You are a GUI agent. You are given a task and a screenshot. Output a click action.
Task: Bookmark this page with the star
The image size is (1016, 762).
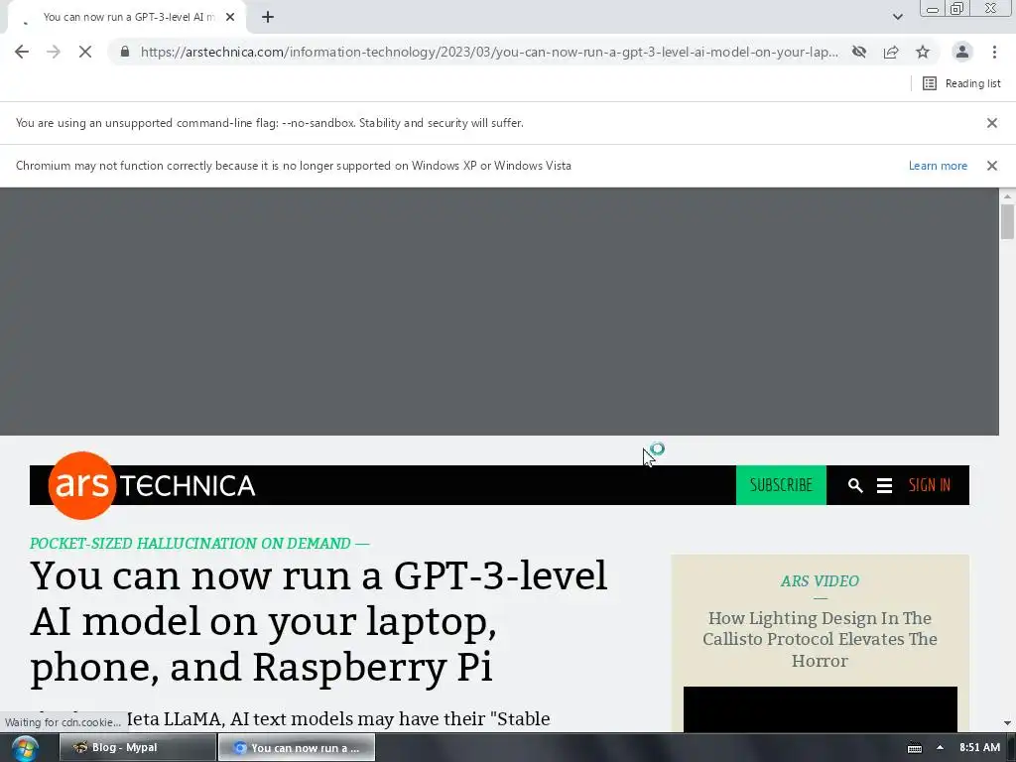click(x=923, y=52)
